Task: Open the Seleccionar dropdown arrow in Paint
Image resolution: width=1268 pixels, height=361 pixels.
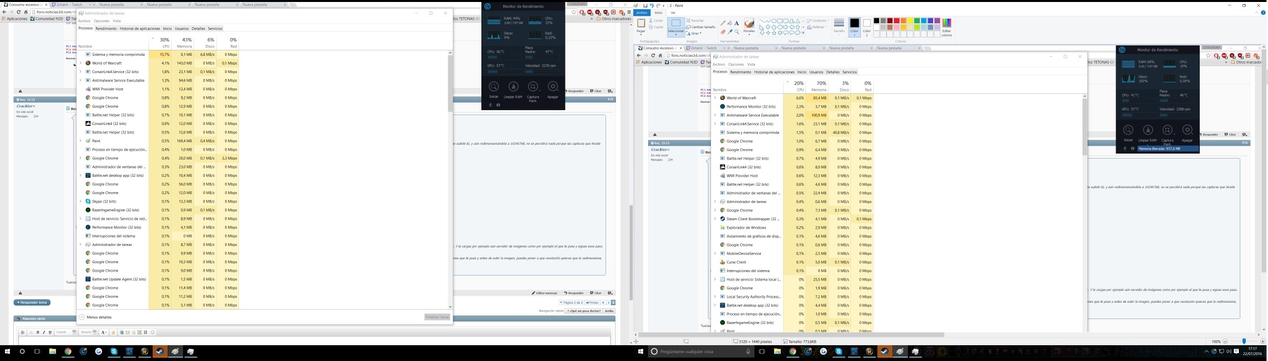Action: (x=676, y=34)
